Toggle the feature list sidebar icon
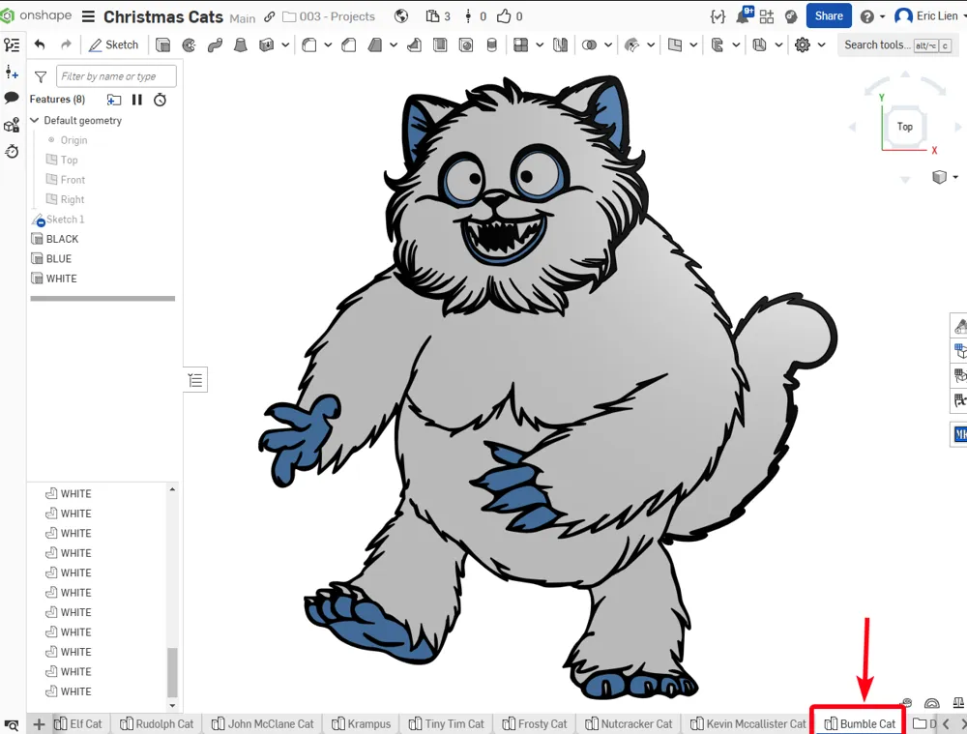 [x=12, y=44]
